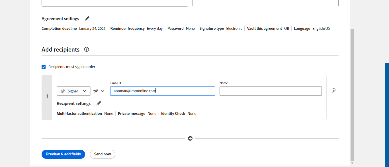
Task: Toggle Recipients must sign in order checkbox
Action: coord(44,67)
